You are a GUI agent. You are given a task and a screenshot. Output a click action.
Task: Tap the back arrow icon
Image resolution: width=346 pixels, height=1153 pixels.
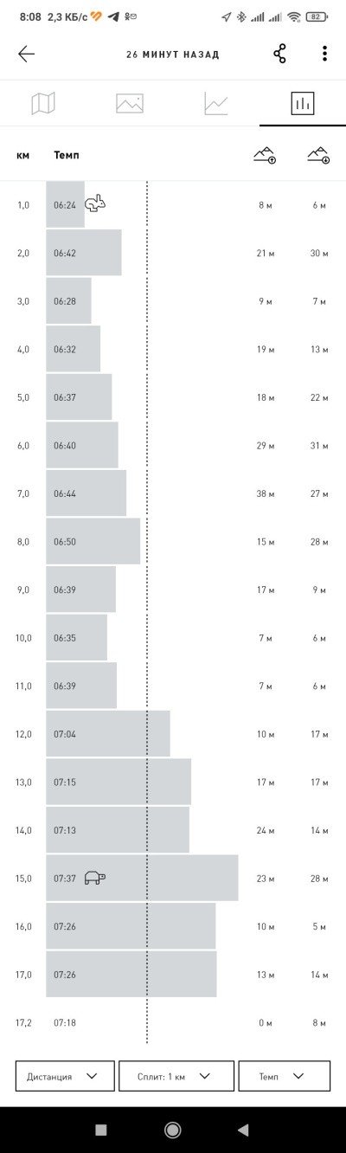pos(26,54)
